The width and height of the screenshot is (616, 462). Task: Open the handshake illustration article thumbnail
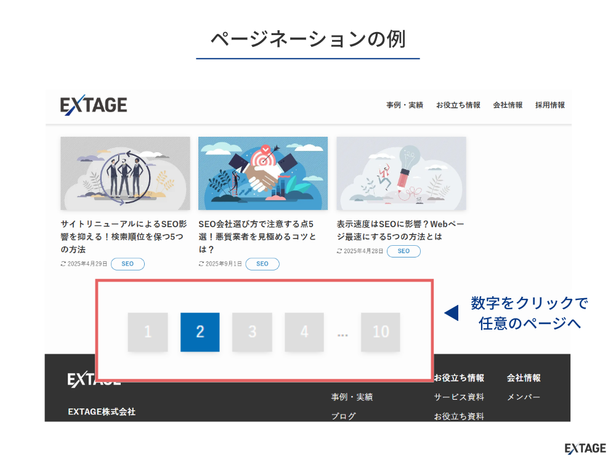click(263, 173)
